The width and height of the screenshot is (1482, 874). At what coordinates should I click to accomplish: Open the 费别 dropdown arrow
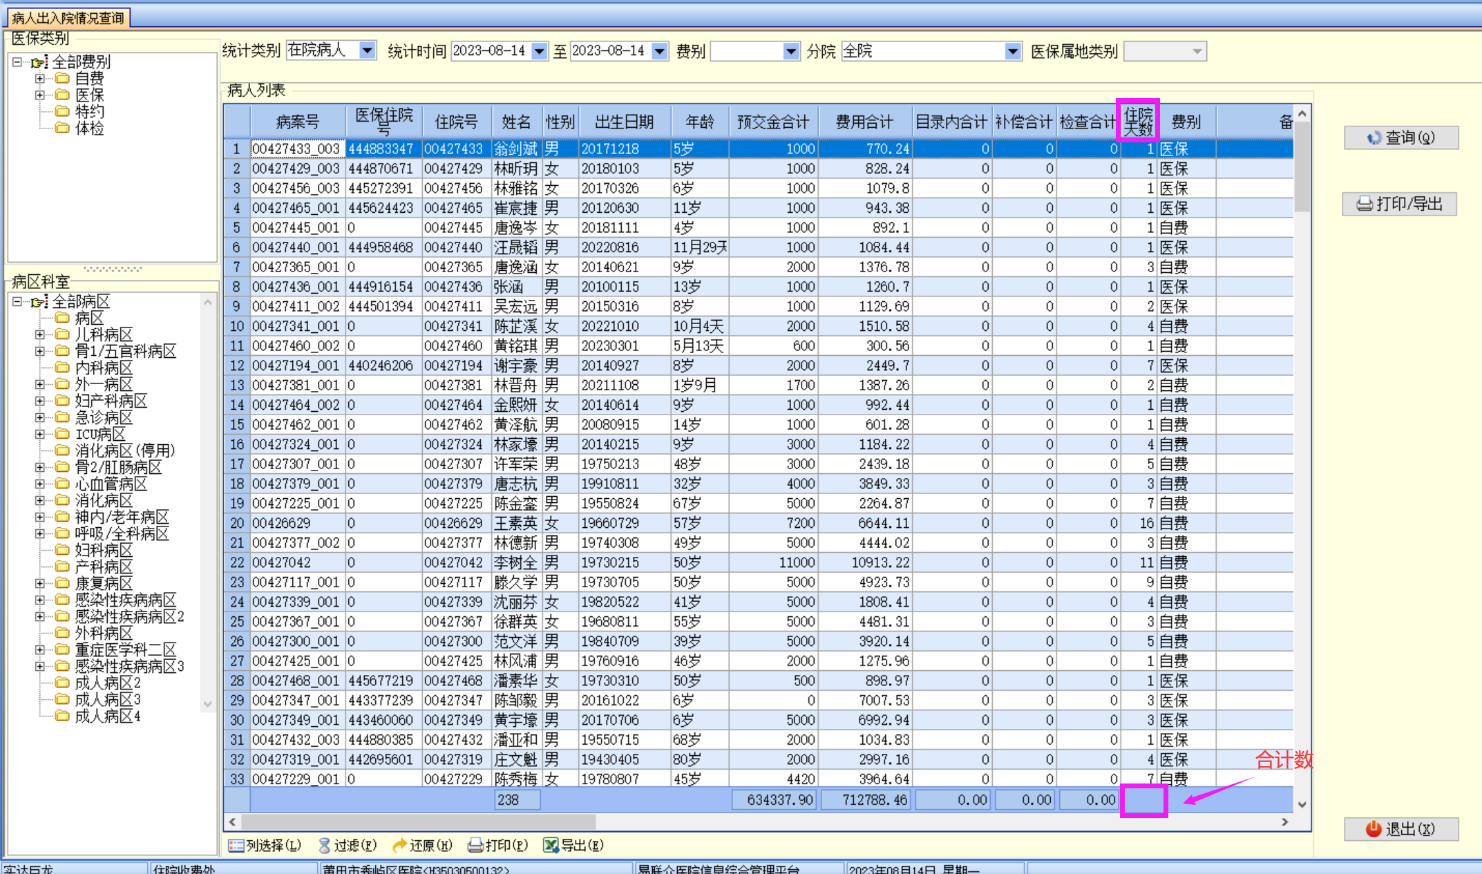click(x=791, y=51)
